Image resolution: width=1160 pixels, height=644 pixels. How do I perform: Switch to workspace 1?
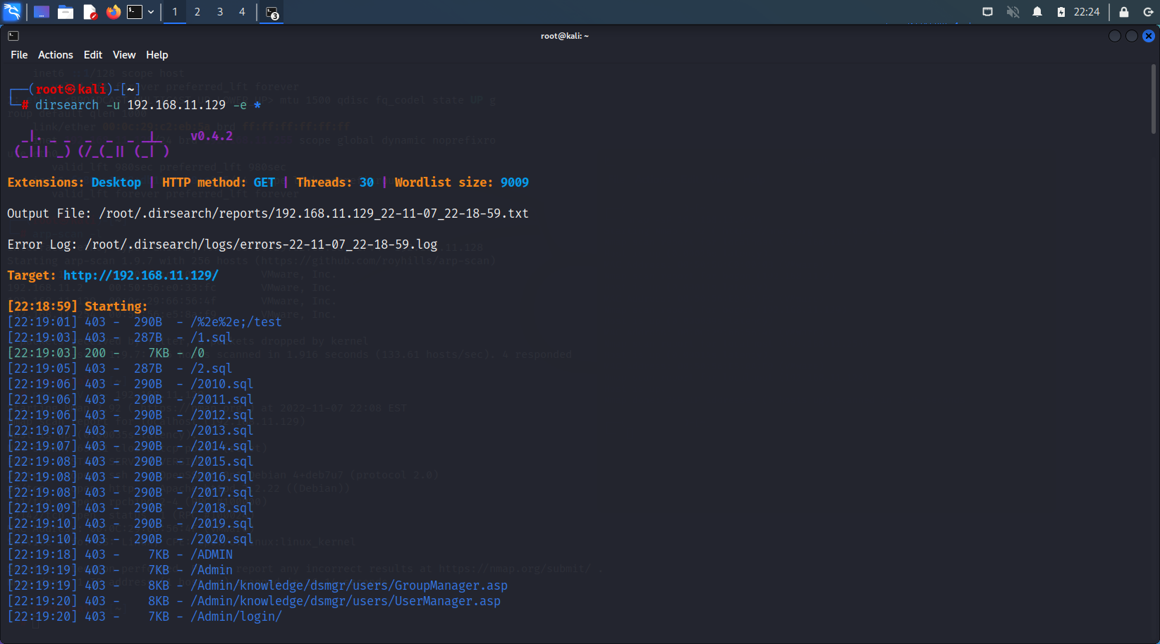pyautogui.click(x=175, y=12)
